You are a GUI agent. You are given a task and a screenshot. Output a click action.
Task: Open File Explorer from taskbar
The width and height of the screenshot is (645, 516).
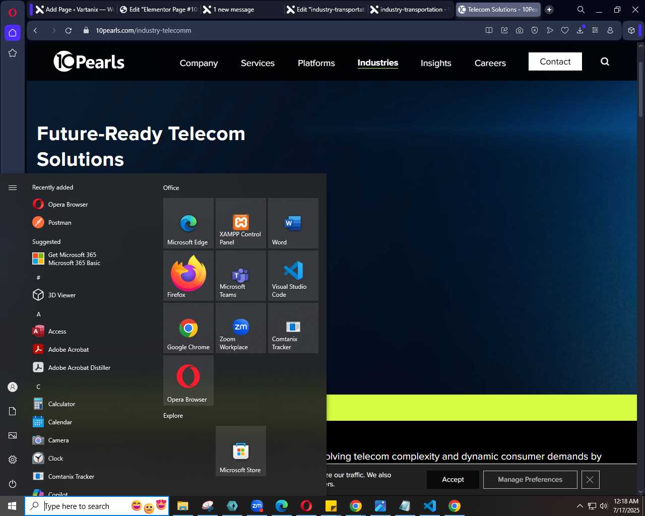pyautogui.click(x=183, y=506)
